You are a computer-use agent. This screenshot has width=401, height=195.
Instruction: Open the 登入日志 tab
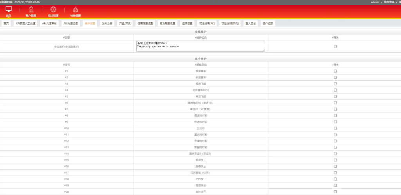pos(251,23)
